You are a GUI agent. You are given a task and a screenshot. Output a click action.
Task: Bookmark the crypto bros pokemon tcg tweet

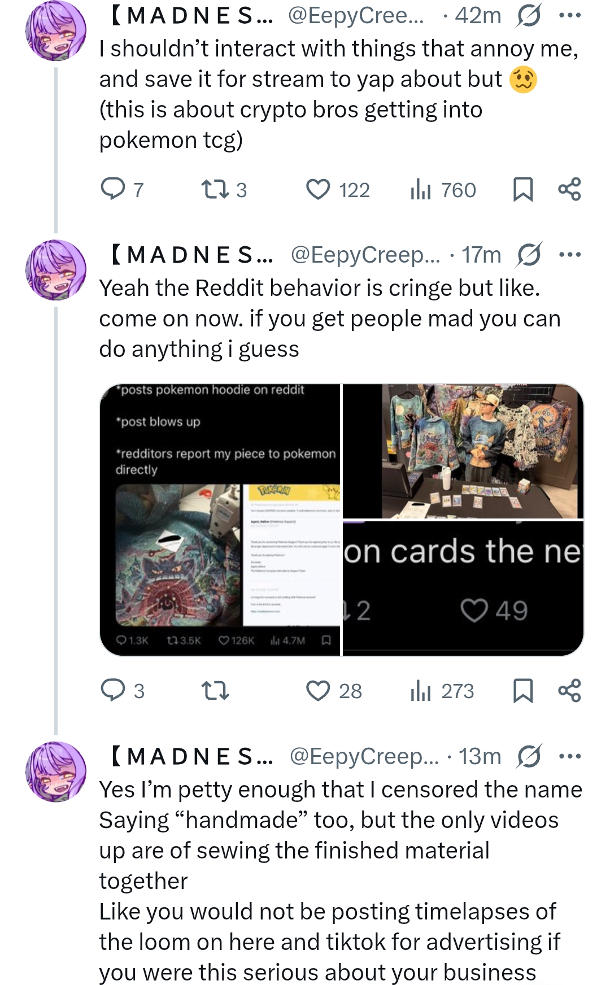pyautogui.click(x=522, y=189)
